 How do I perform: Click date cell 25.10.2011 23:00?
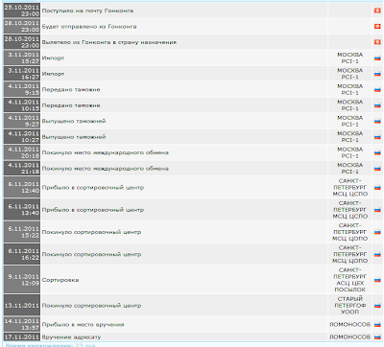coord(22,11)
